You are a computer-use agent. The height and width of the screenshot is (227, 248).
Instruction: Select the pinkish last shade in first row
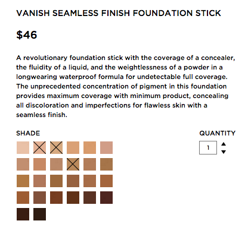click(x=106, y=147)
